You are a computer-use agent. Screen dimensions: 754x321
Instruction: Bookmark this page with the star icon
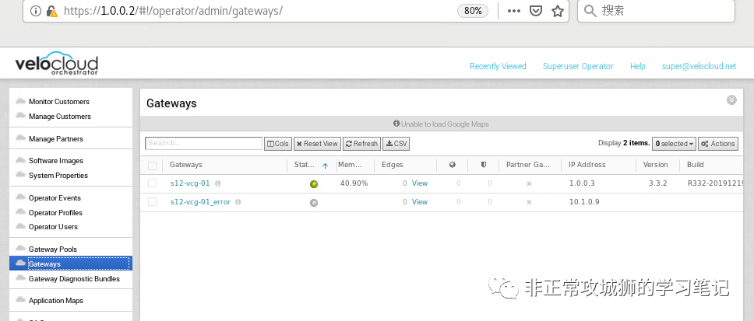point(558,11)
